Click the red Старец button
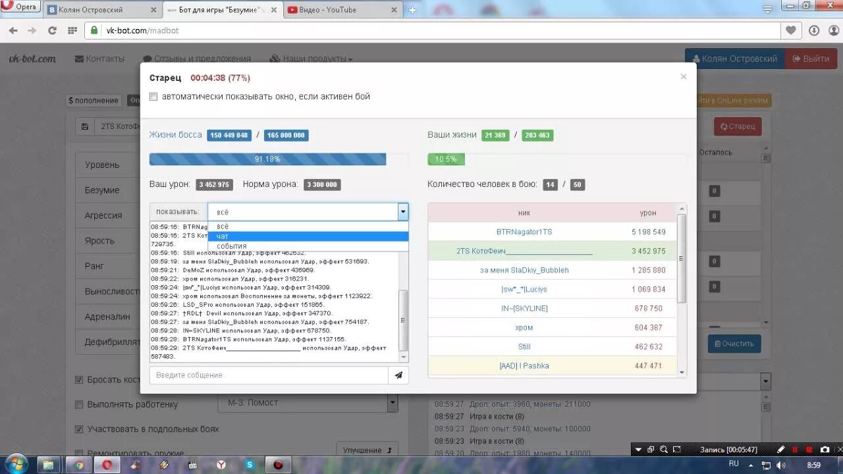843x474 pixels. pos(738,126)
